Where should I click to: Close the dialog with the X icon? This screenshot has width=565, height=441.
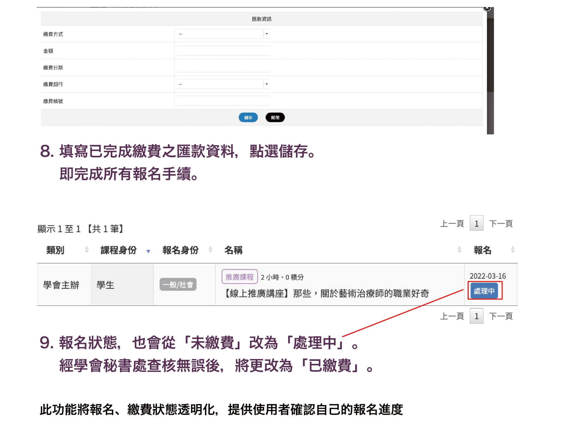487,8
